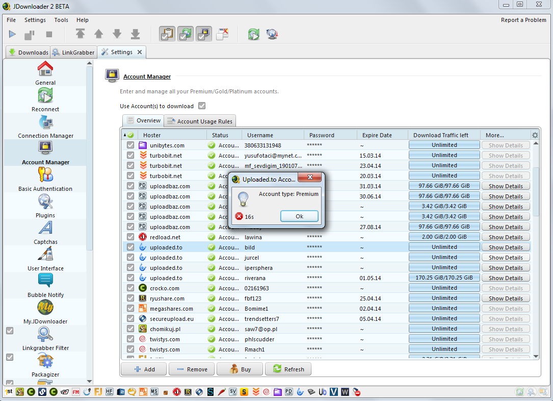This screenshot has height=401, width=553.
Task: Open the File menu
Action: 11,20
